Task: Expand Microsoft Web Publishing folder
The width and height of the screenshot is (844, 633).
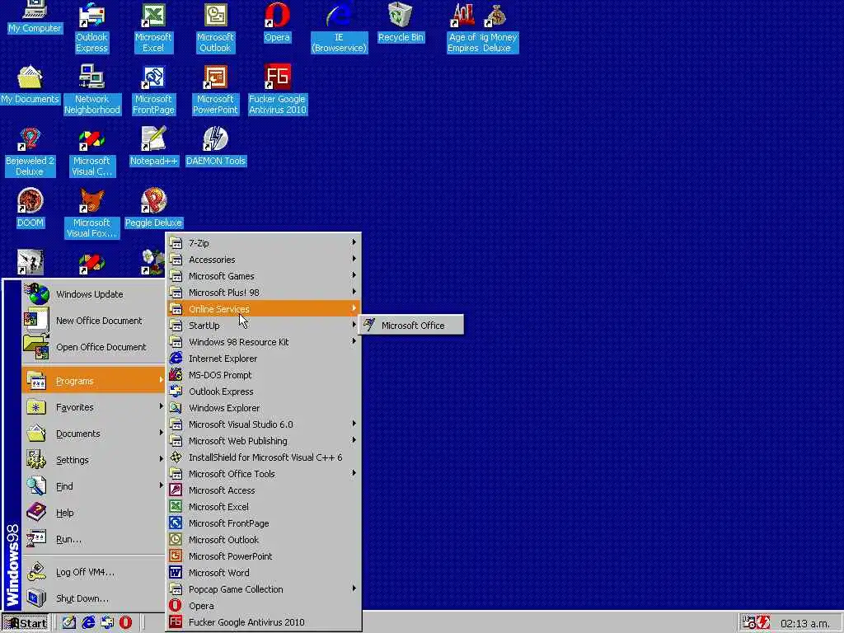Action: click(263, 441)
